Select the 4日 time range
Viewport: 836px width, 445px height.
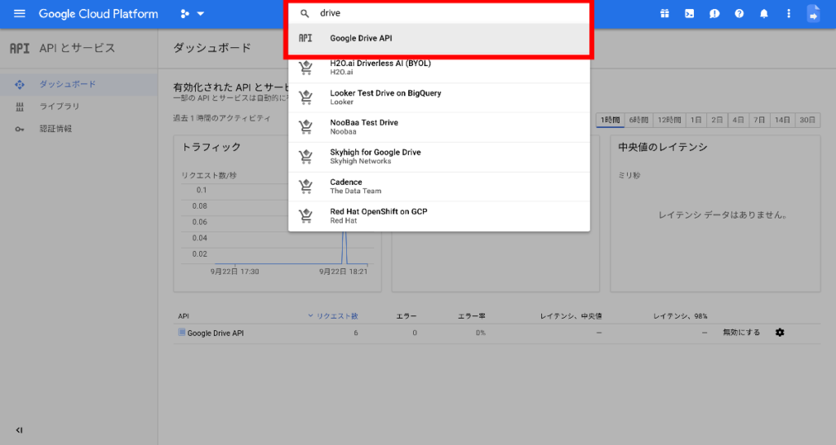click(738, 121)
